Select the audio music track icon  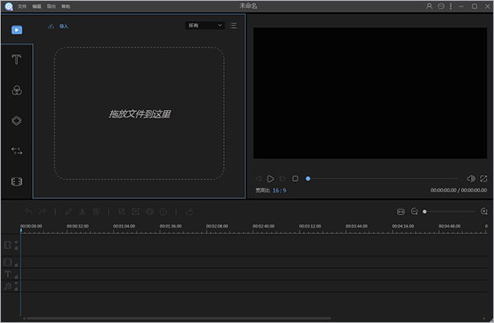(8, 286)
